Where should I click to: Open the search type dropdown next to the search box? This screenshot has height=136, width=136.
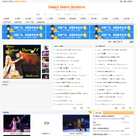[110, 42]
